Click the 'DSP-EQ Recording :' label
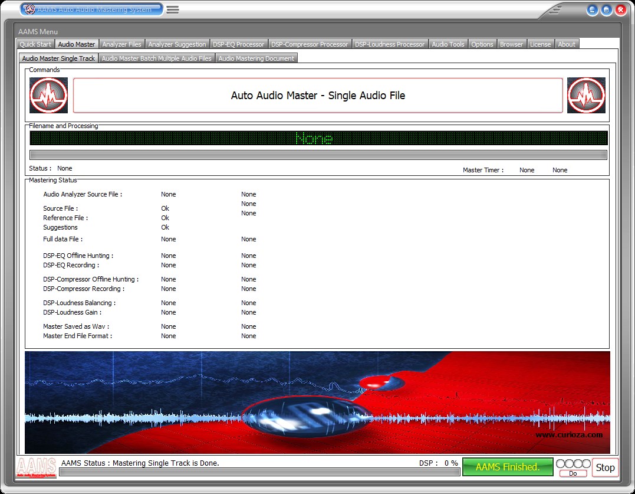635x494 pixels. click(71, 265)
